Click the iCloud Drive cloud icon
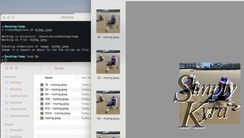 pos(7,130)
